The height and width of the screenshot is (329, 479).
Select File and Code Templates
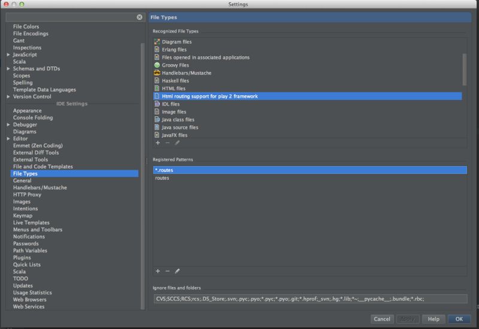[x=43, y=167]
